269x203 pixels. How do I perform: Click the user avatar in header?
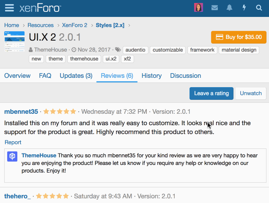click(x=198, y=8)
